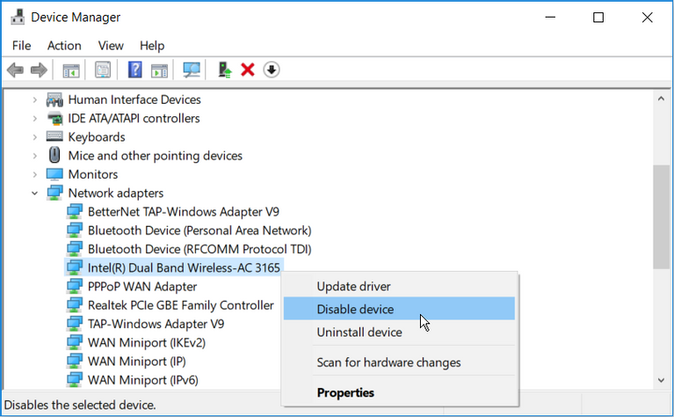Expand the Keyboards category
The height and width of the screenshot is (417, 674).
coord(35,137)
